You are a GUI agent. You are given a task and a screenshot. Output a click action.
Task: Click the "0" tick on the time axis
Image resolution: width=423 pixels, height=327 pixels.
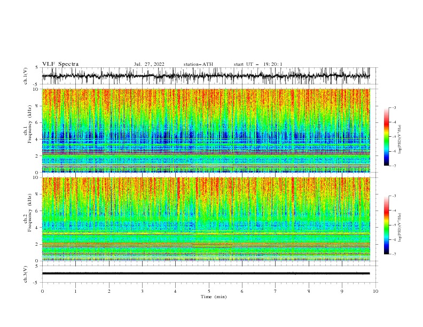click(x=42, y=291)
